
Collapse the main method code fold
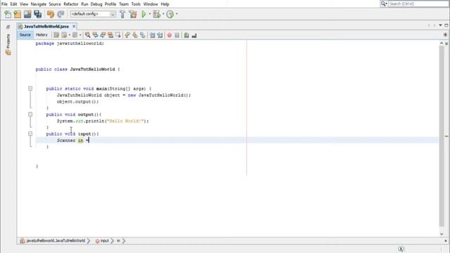click(x=30, y=89)
